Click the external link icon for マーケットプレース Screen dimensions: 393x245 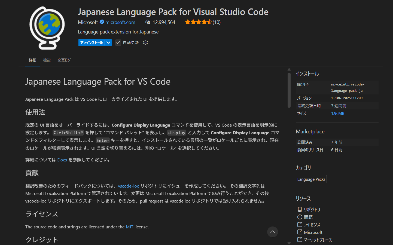300,240
